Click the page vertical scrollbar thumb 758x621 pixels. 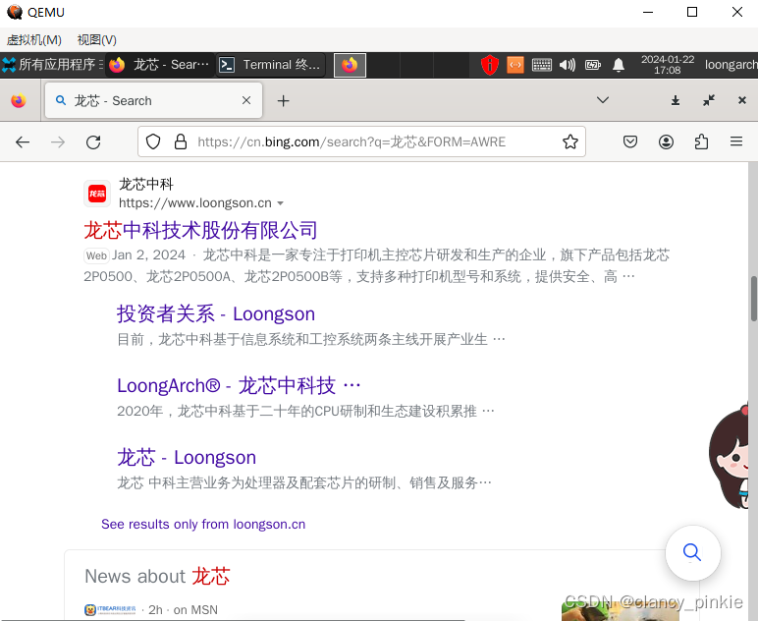pos(754,299)
